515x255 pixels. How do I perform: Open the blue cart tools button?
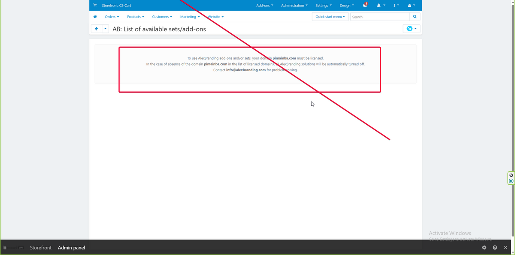(x=411, y=29)
